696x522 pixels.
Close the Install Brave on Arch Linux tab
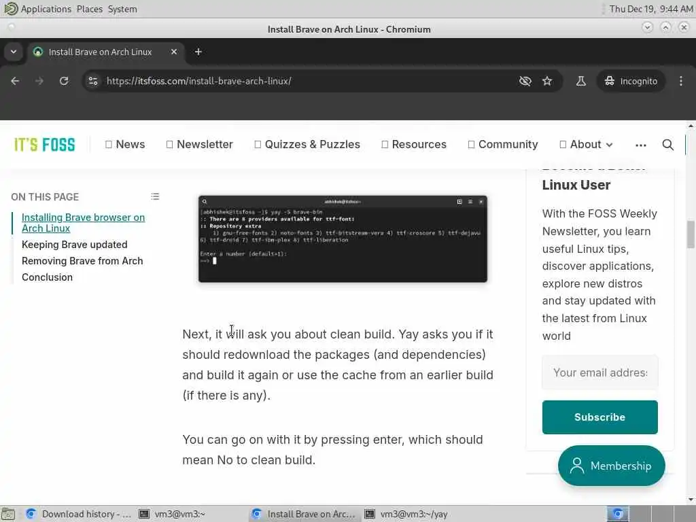(x=174, y=52)
